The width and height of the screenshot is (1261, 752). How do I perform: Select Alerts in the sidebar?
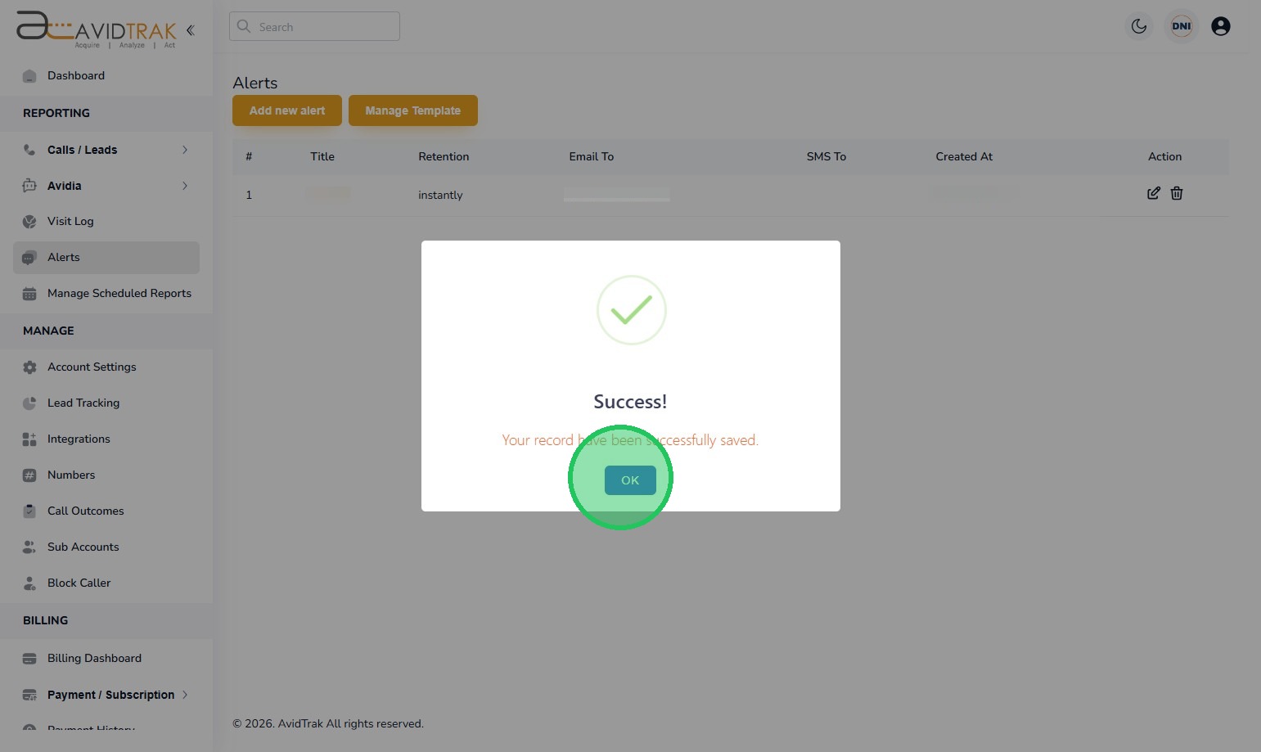(x=106, y=257)
